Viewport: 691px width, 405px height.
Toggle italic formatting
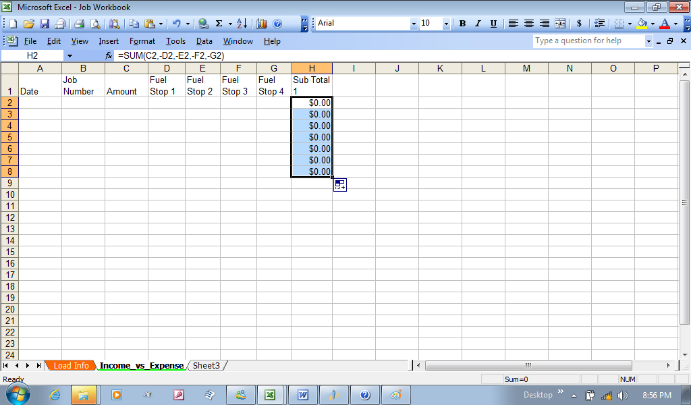[x=478, y=24]
